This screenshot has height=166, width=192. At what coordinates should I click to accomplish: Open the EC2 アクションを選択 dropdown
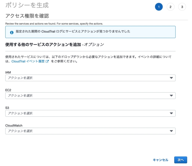click(x=90, y=96)
